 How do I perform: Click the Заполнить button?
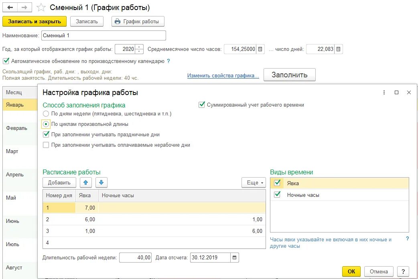[290, 75]
